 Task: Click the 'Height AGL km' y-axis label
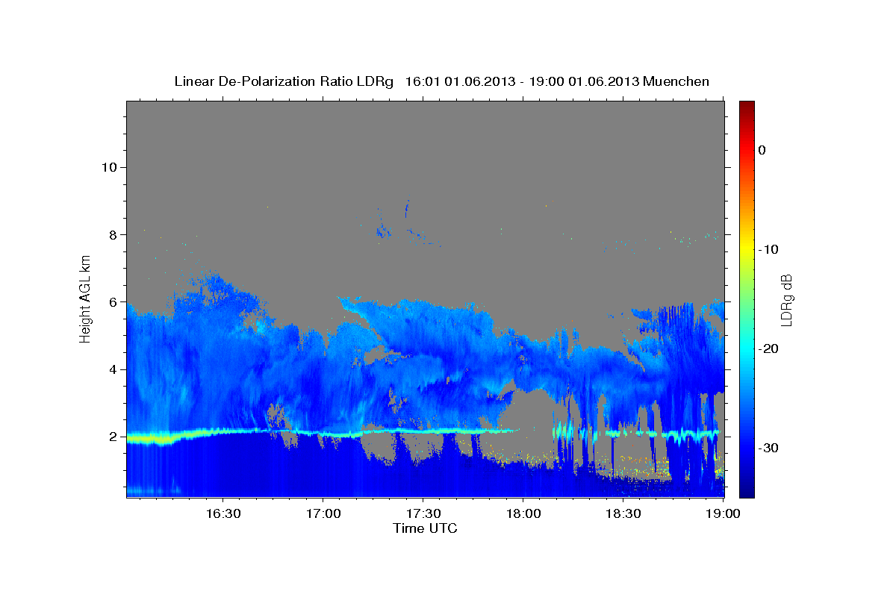[85, 298]
